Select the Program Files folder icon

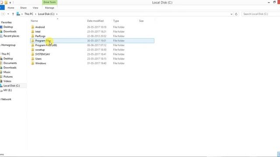pos(32,41)
